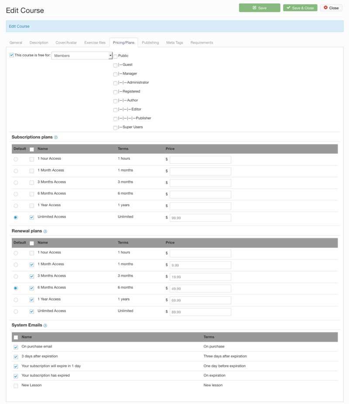Enable subscription 1 Month Access checkbox

point(32,171)
